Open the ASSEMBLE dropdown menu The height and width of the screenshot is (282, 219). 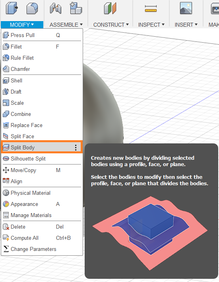[66, 25]
